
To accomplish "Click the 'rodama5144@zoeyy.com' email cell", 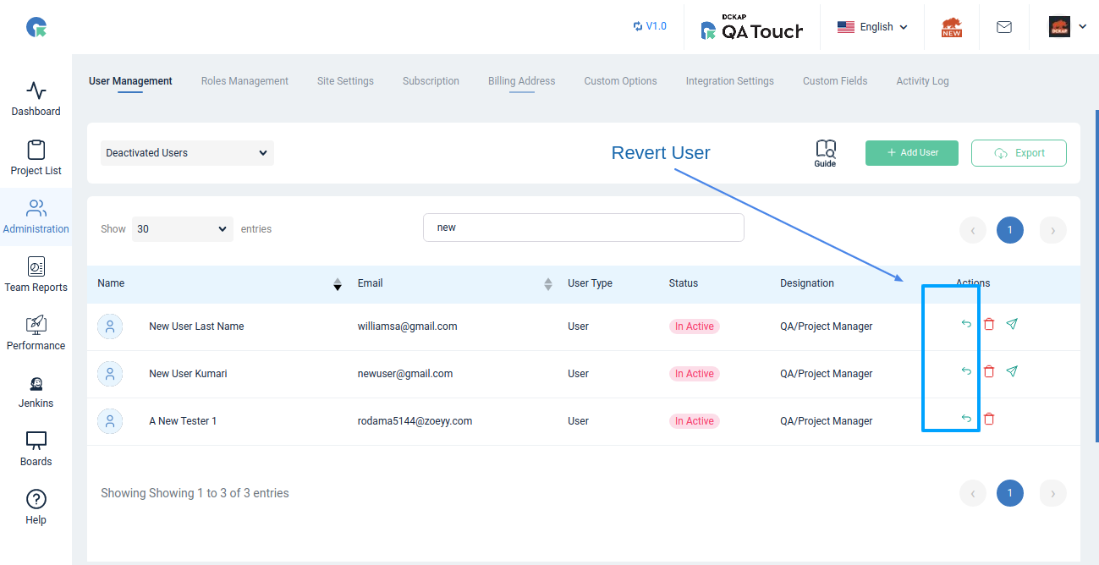I will 415,421.
